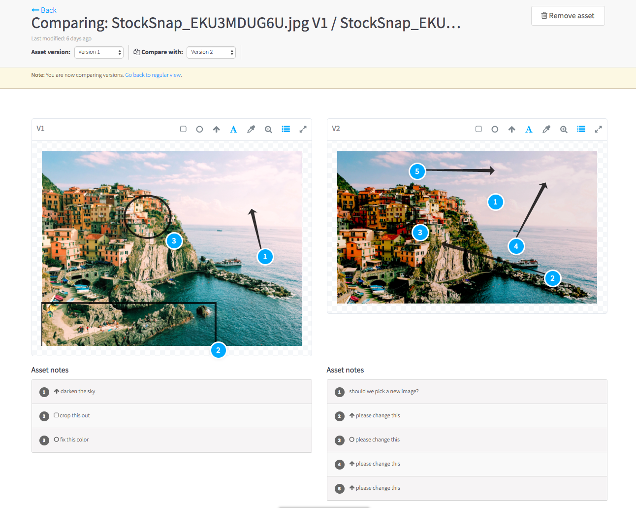Expand V1 panel to fullscreen
The width and height of the screenshot is (636, 508).
coord(303,129)
